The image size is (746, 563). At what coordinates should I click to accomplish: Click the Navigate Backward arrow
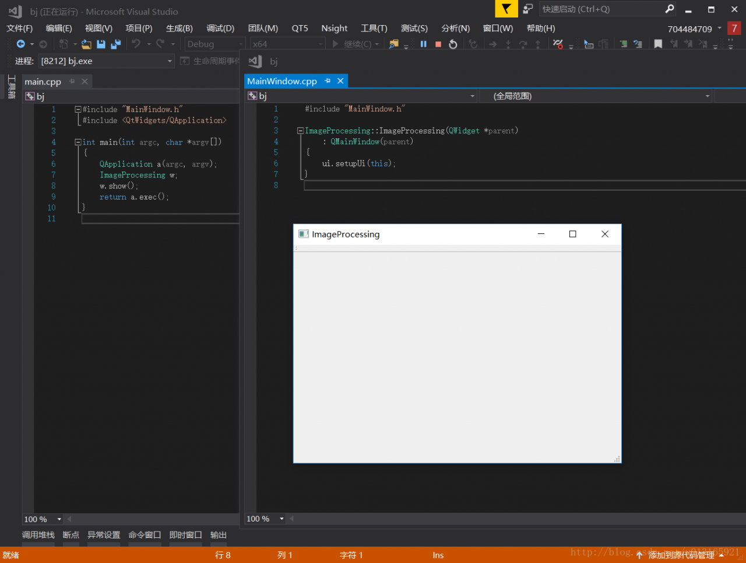tap(20, 44)
